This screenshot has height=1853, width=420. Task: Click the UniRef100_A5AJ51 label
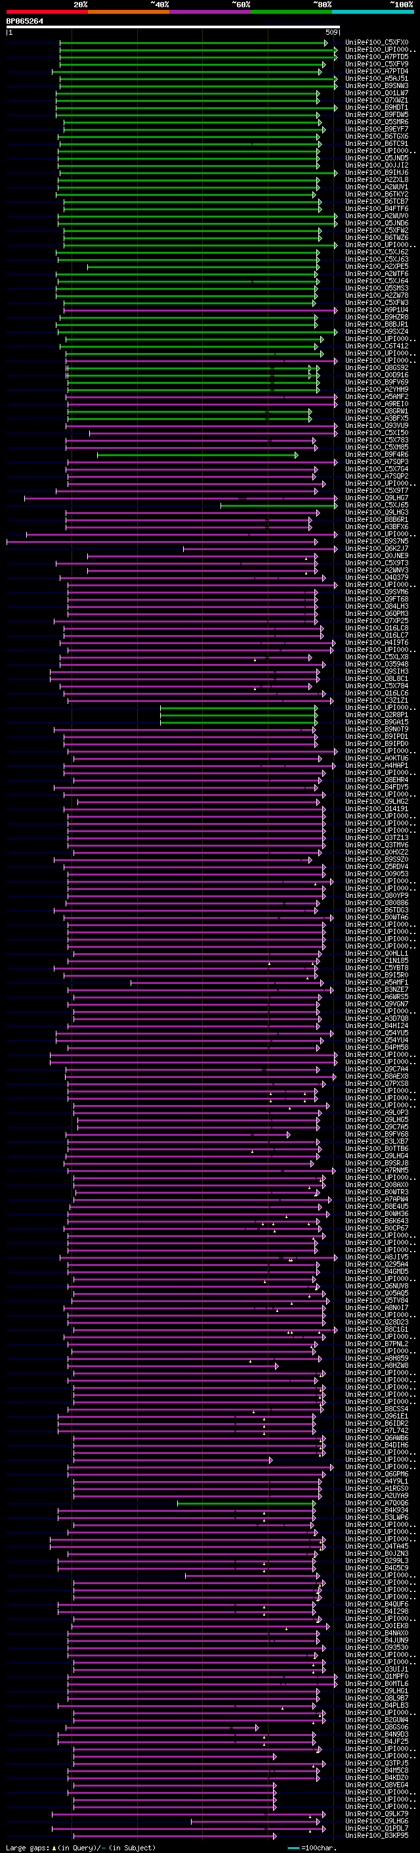coord(377,78)
